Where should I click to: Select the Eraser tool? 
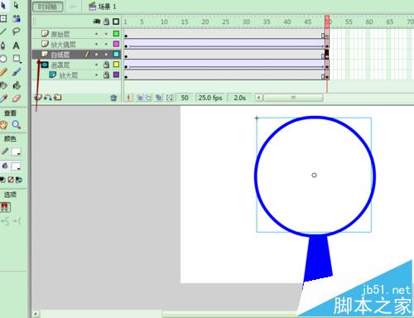(17, 99)
